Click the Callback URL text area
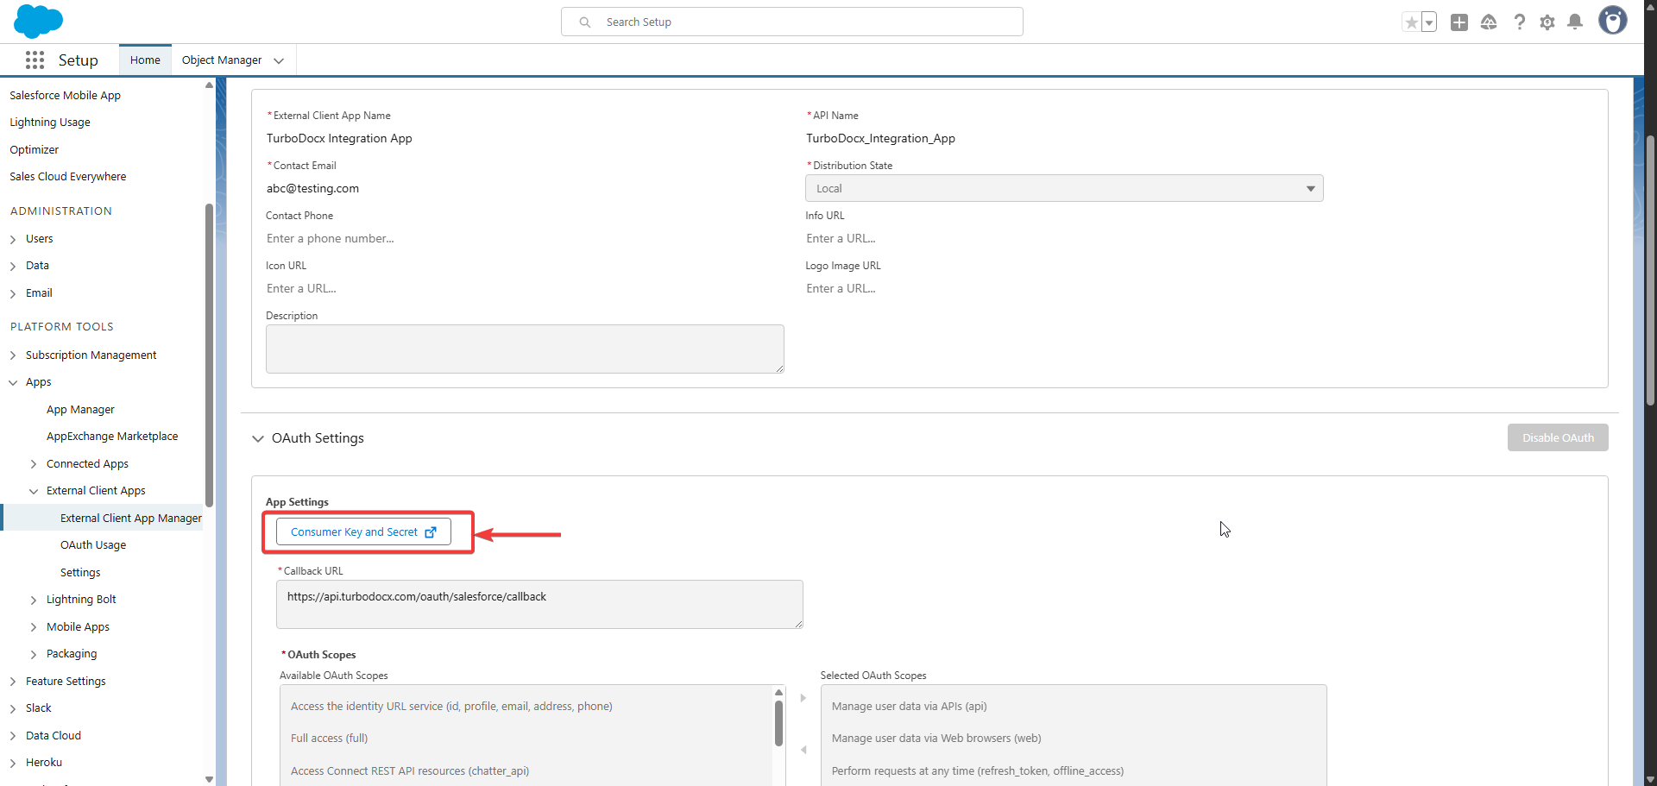This screenshot has height=786, width=1657. (539, 604)
